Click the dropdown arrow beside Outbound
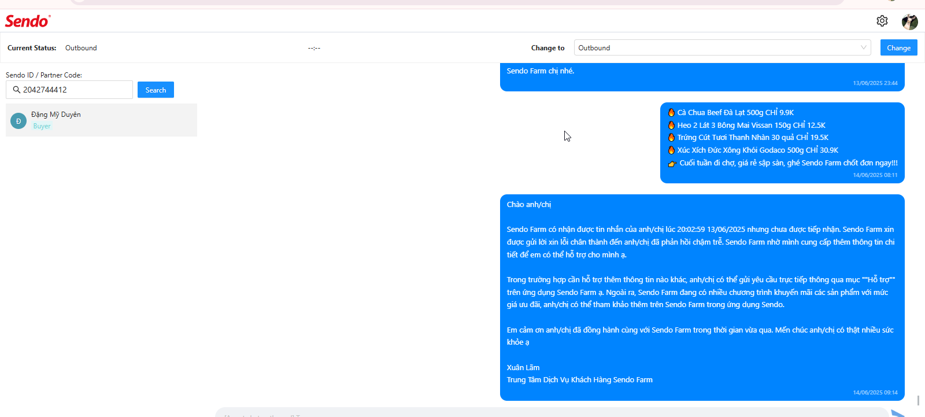925x417 pixels. tap(864, 47)
